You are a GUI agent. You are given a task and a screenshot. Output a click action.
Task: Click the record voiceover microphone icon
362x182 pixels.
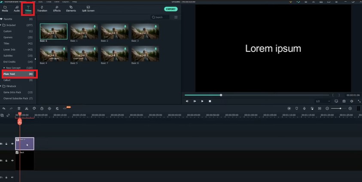coord(304,109)
